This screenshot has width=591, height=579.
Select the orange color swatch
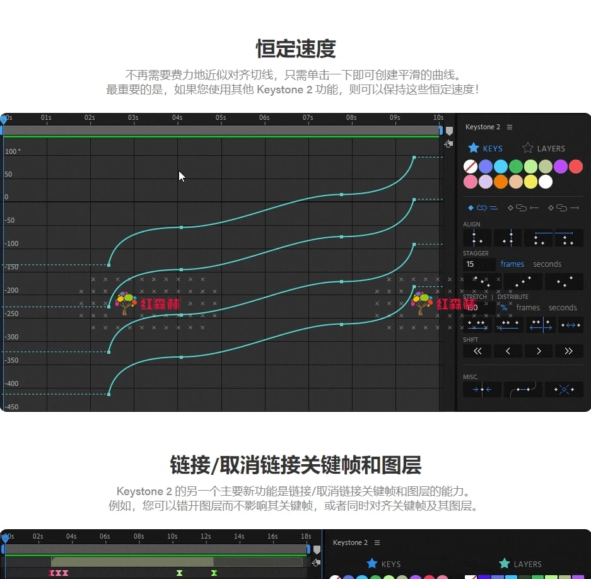(501, 182)
